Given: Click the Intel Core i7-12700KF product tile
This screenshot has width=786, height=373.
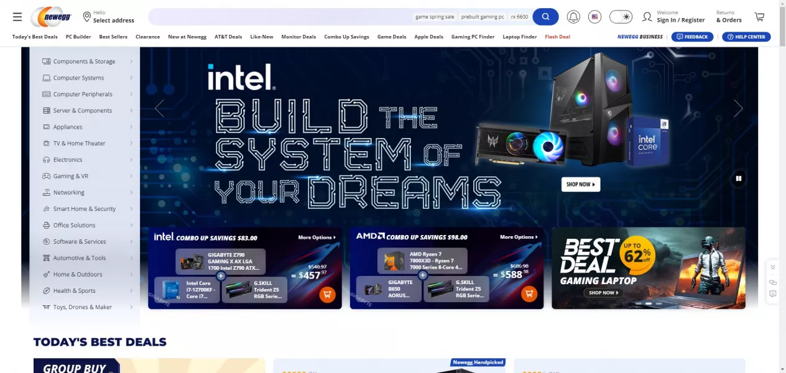Looking at the screenshot, I should click(x=187, y=290).
